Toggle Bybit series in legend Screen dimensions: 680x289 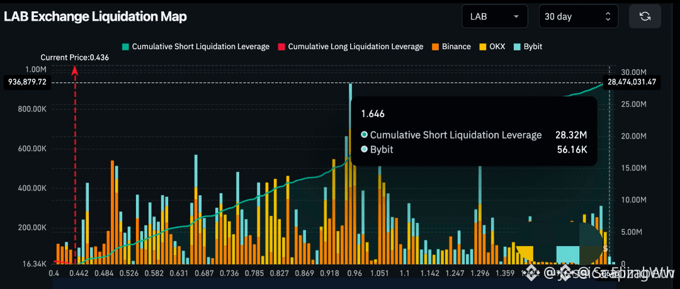tap(528, 47)
